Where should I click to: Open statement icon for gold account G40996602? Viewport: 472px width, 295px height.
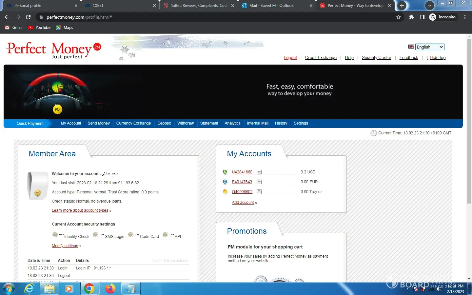[x=259, y=192]
